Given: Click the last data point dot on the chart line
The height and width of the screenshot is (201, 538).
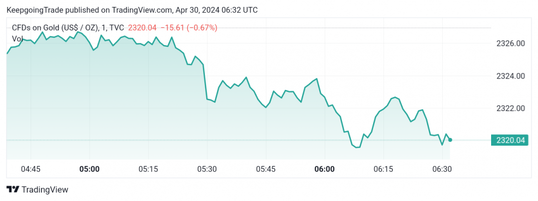Looking at the screenshot, I should (x=450, y=140).
